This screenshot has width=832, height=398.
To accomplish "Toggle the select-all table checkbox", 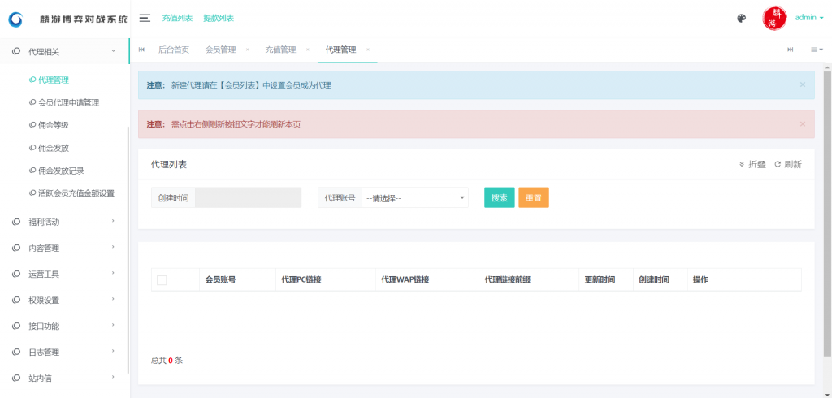I will (162, 279).
